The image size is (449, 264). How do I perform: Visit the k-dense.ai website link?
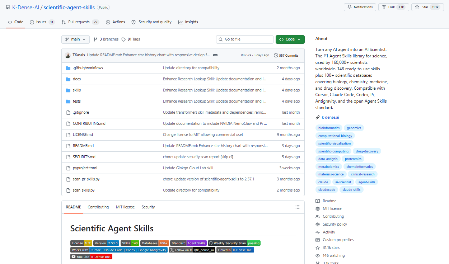point(330,117)
